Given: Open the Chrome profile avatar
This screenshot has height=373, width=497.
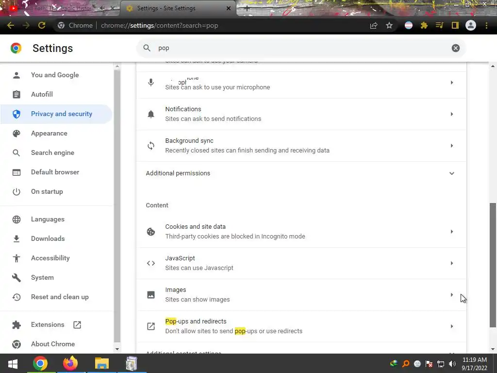Looking at the screenshot, I should (471, 25).
